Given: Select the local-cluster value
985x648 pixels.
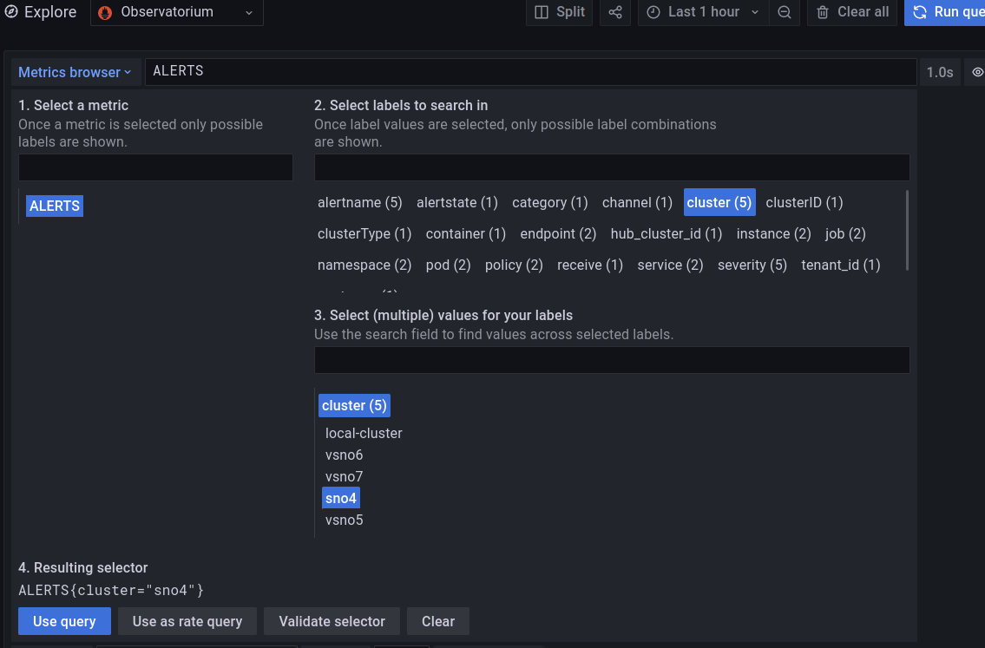Looking at the screenshot, I should point(364,433).
